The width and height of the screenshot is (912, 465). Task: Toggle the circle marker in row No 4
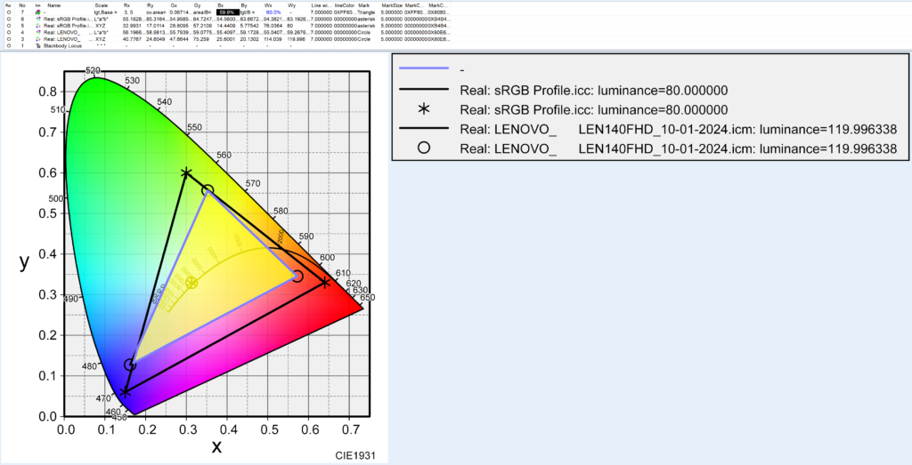[9, 33]
